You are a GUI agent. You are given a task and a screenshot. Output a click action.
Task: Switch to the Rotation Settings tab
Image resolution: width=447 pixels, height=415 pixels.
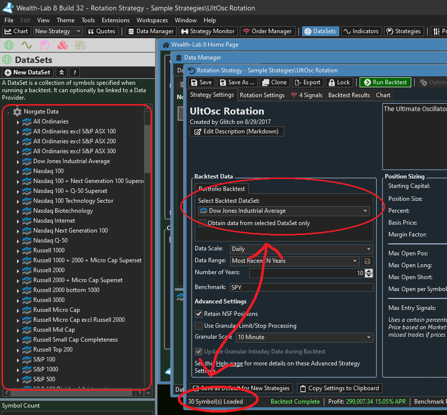pos(262,95)
